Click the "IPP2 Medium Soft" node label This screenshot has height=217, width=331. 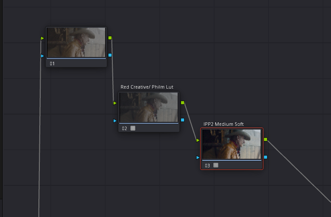point(224,124)
